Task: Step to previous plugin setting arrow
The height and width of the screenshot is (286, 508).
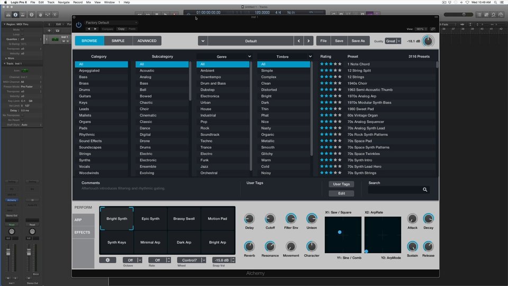Action: coord(89,29)
